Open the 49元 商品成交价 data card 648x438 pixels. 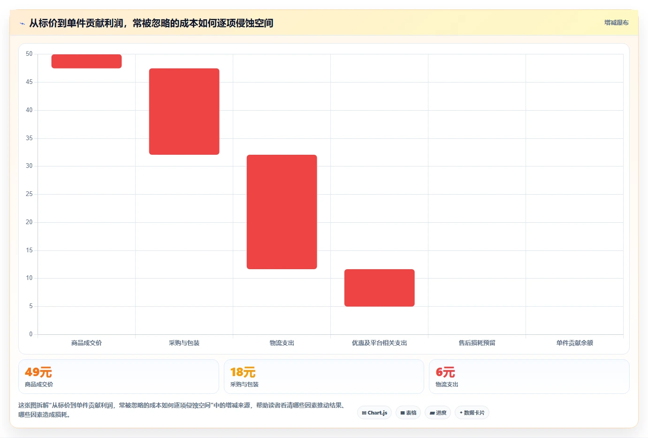[119, 377]
